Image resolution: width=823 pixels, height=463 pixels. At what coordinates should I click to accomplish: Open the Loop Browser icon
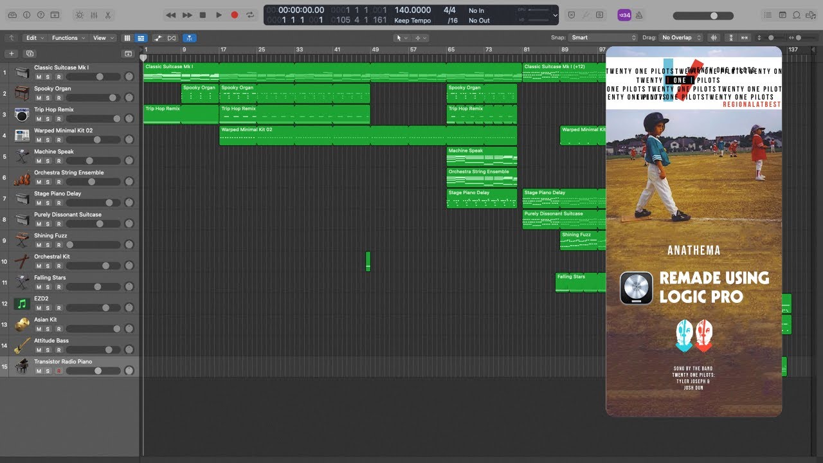tap(797, 15)
